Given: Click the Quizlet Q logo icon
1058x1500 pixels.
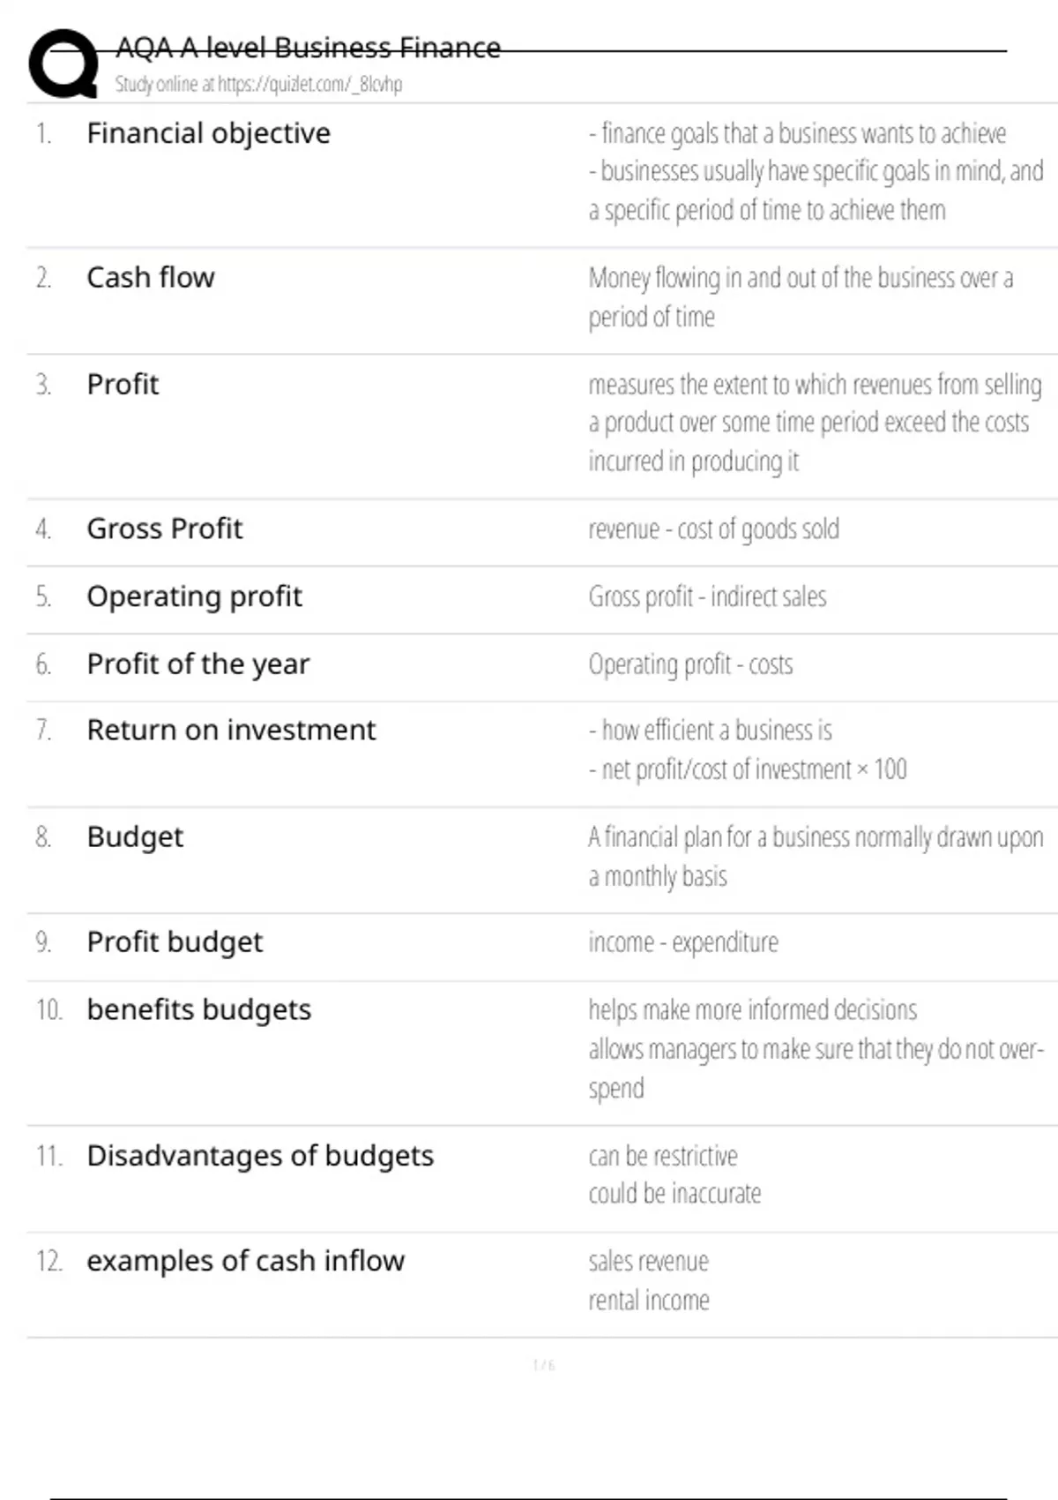Looking at the screenshot, I should (x=63, y=64).
